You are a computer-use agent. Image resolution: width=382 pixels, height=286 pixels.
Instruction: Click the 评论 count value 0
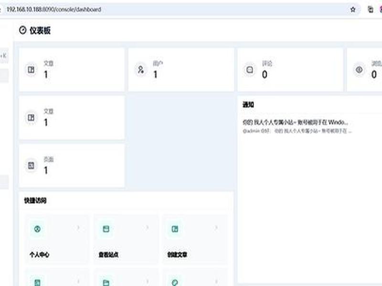pyautogui.click(x=265, y=74)
